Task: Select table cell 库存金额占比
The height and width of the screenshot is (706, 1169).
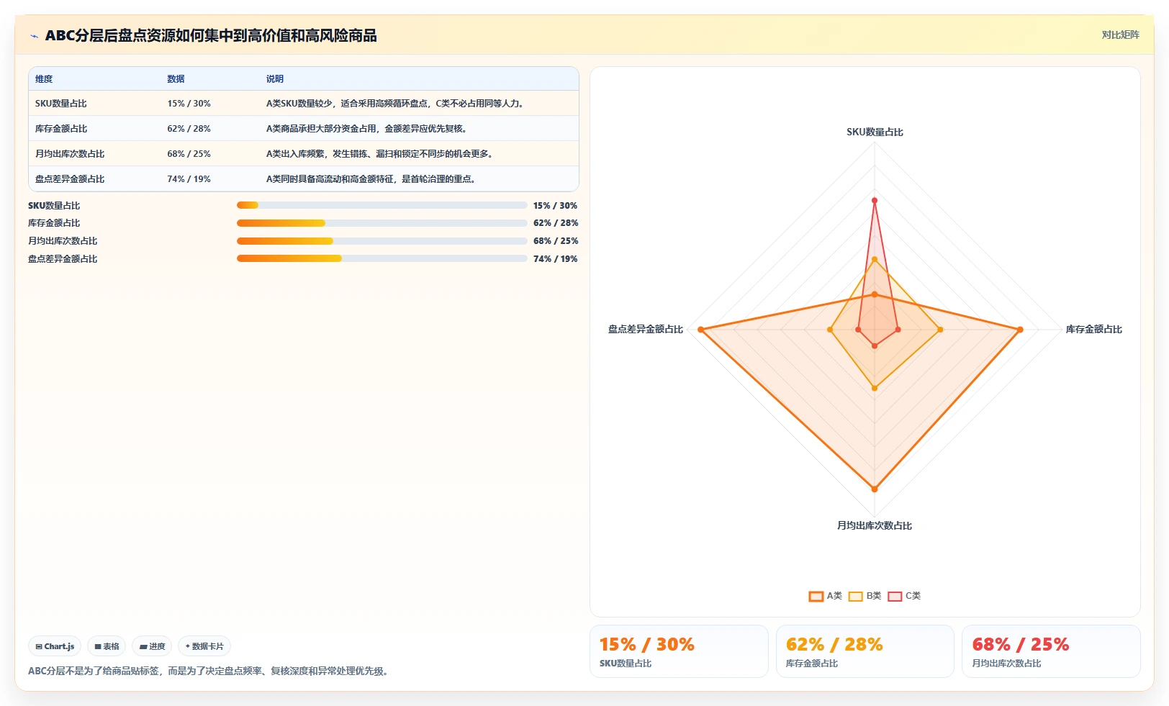Action: [61, 129]
